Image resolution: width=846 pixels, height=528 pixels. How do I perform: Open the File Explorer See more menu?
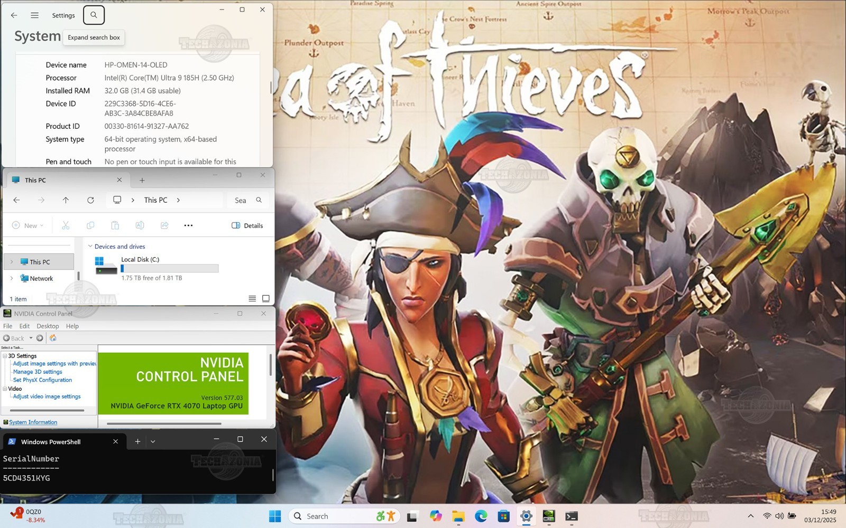pos(188,225)
